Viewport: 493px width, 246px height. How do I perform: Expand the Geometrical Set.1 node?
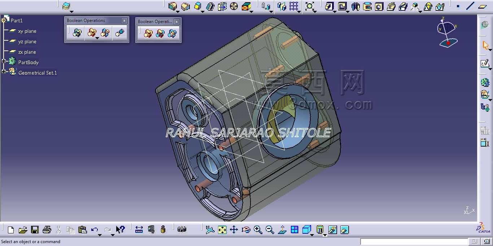click(4, 72)
